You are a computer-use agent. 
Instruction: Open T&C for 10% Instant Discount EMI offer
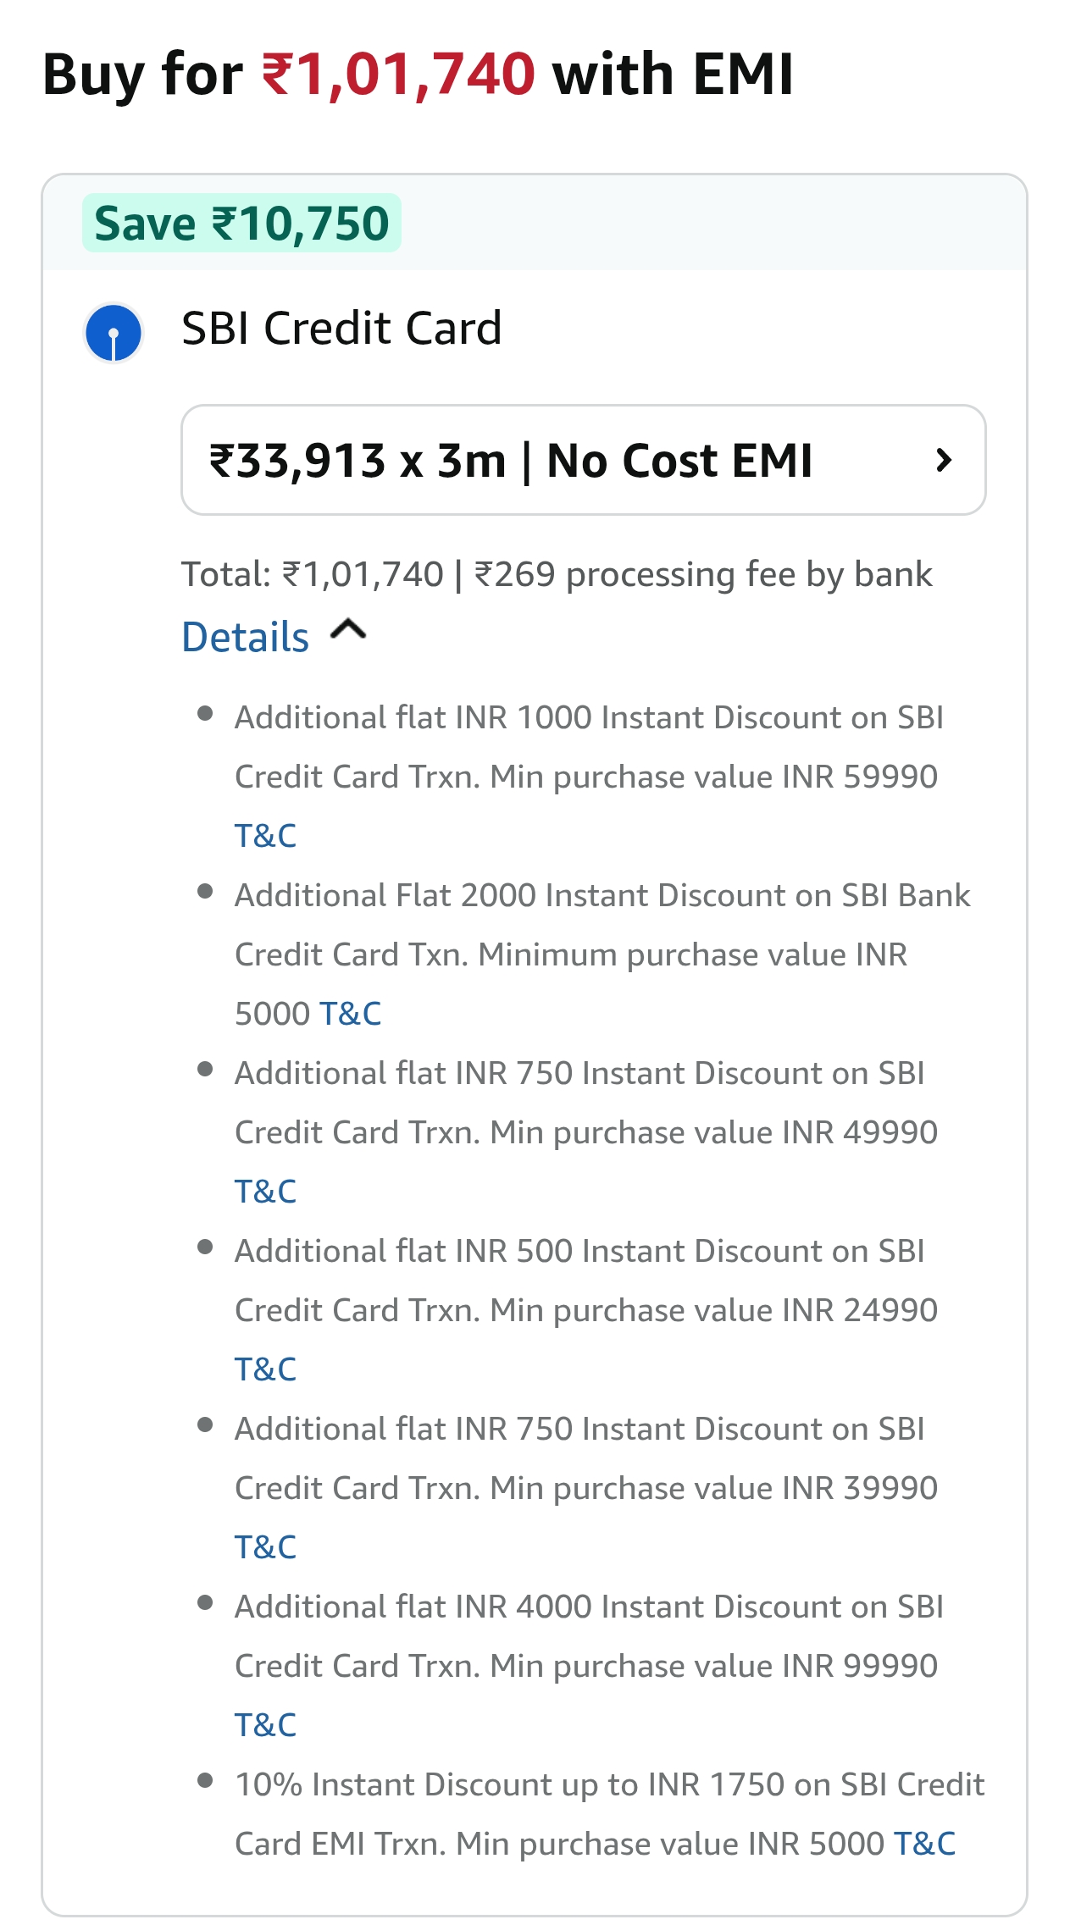(924, 1844)
